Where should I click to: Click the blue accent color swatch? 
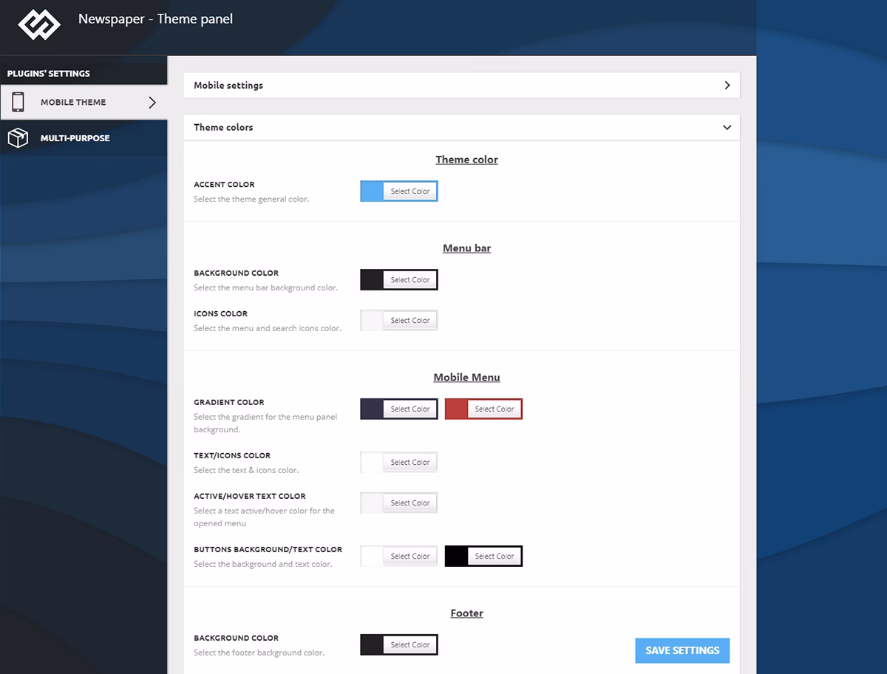point(372,191)
